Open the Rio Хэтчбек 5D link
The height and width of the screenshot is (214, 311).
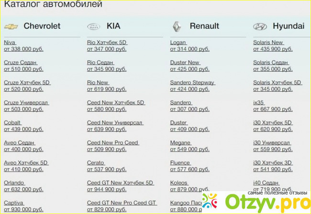coord(107,43)
